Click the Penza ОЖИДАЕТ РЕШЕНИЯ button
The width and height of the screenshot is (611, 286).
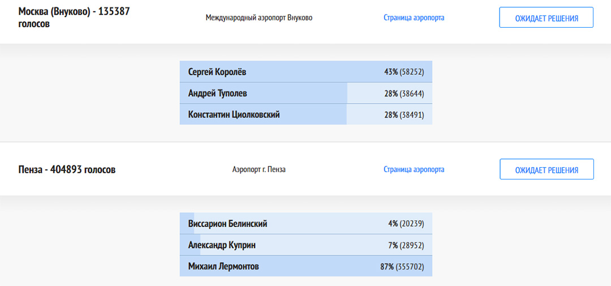(x=547, y=169)
